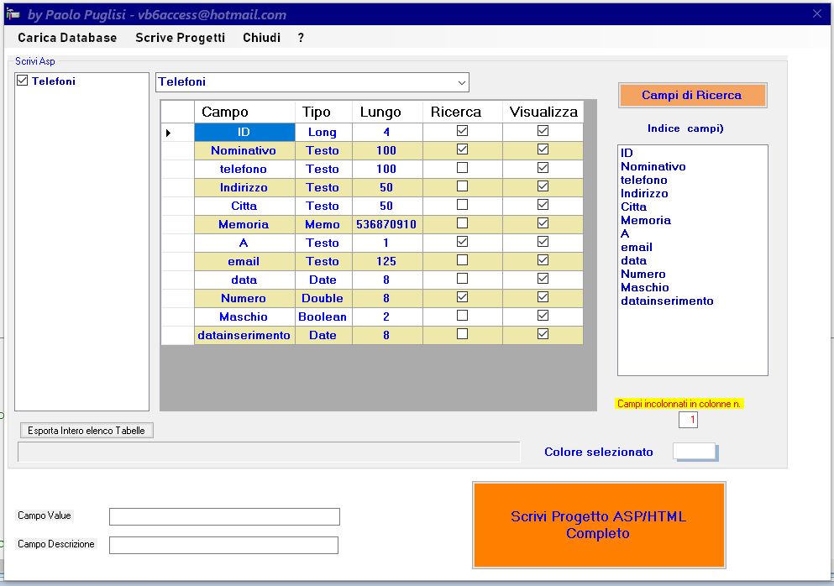Select telefono in the Indice campi list
Screen dimensions: 834x586
(x=644, y=180)
